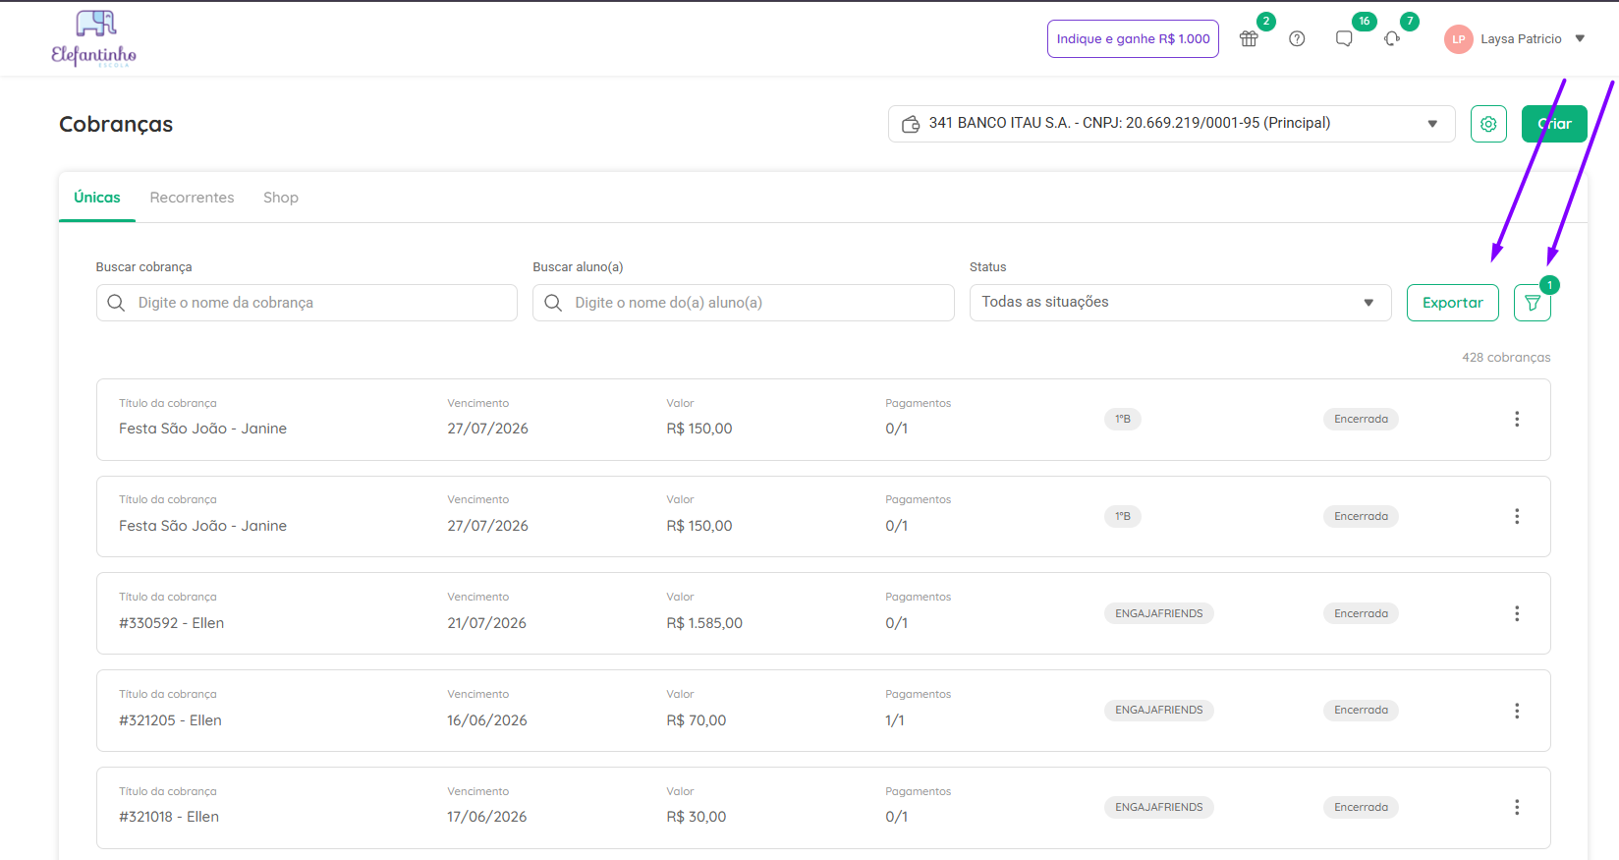Screen dimensions: 1619x860
Task: Click the LP user avatar
Action: (1458, 39)
